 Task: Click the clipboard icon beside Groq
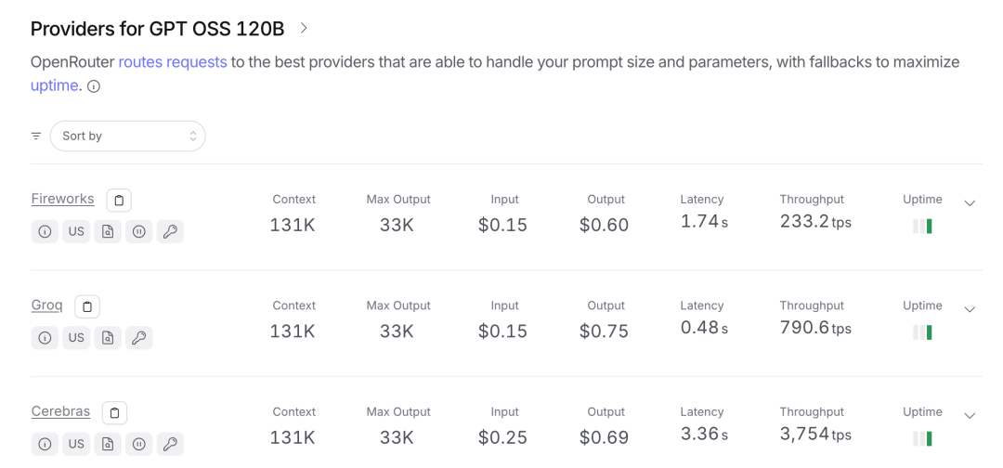click(87, 306)
